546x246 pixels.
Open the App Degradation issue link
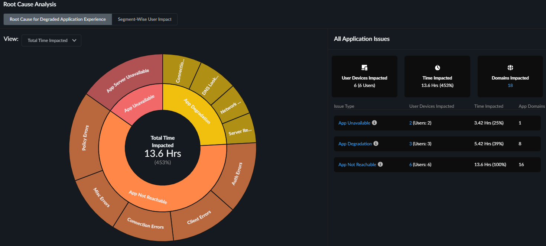355,144
